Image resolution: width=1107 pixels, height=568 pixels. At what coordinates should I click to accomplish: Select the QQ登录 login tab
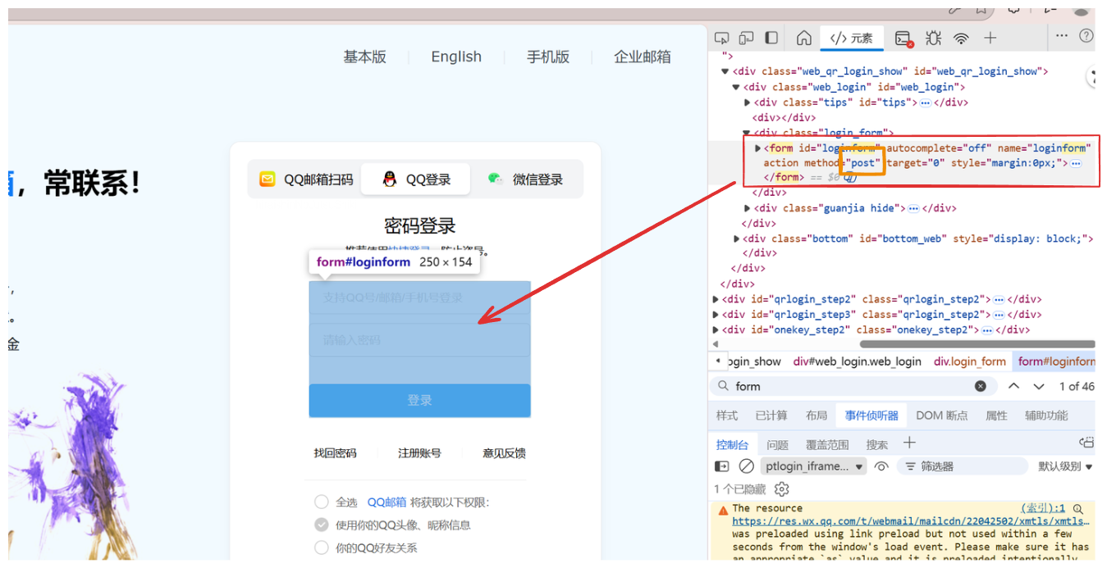coord(416,179)
